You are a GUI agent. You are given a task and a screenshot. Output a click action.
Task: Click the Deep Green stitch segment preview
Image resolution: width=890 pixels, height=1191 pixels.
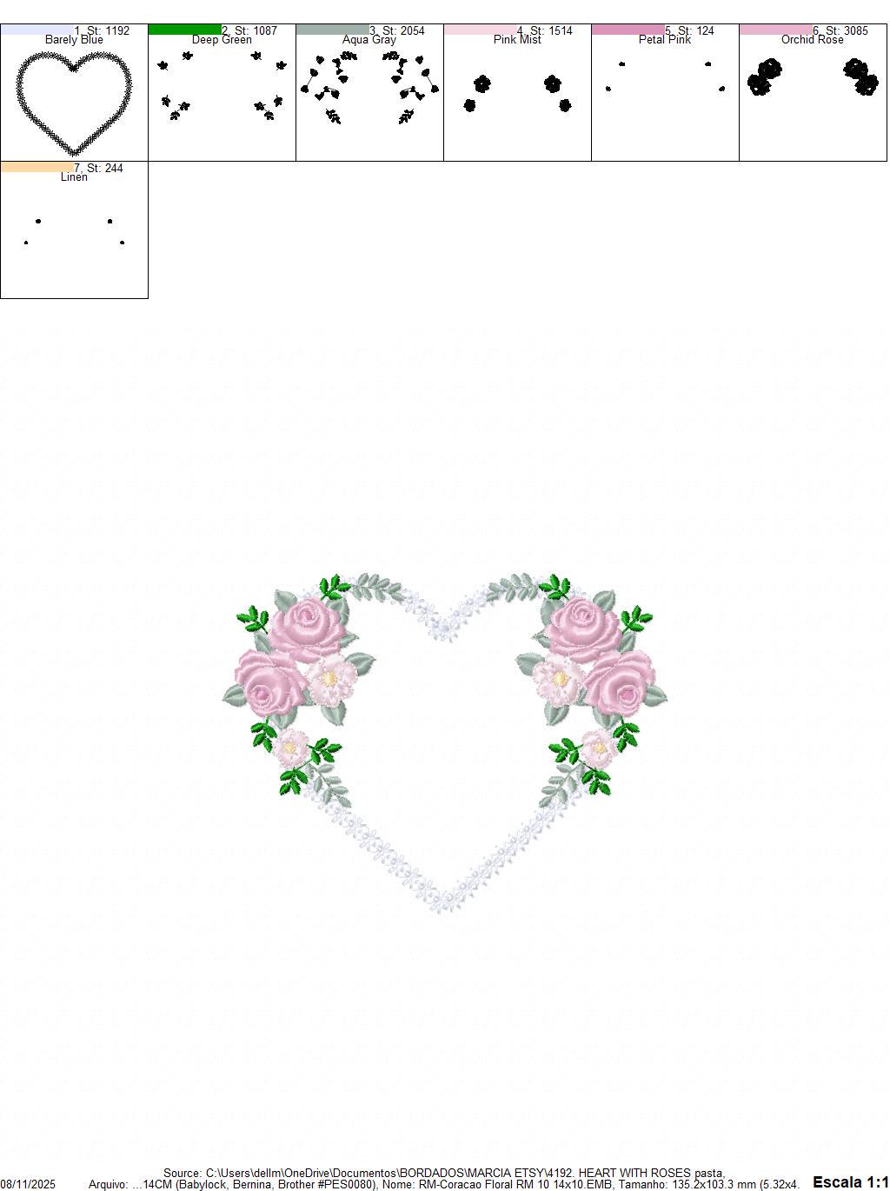click(x=222, y=96)
